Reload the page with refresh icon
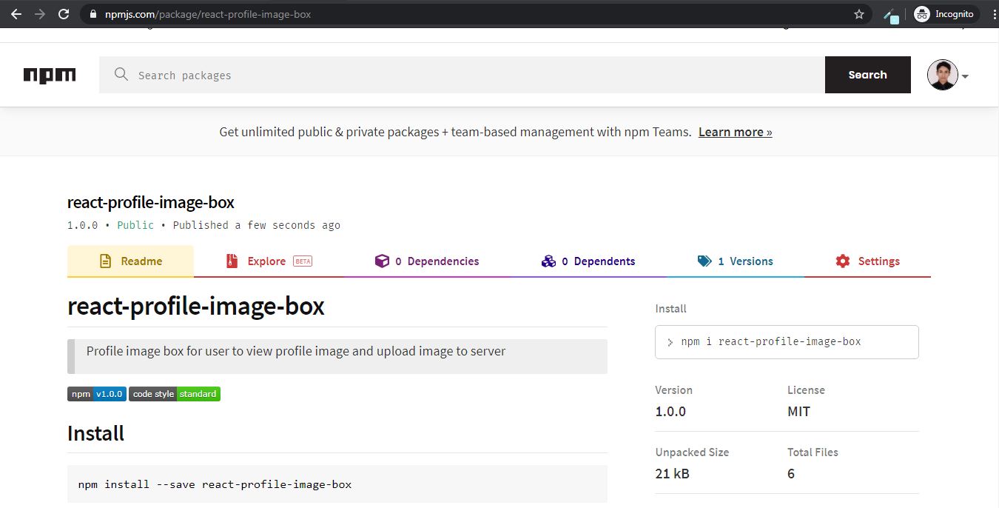Viewport: 999px width, 508px height. tap(64, 14)
